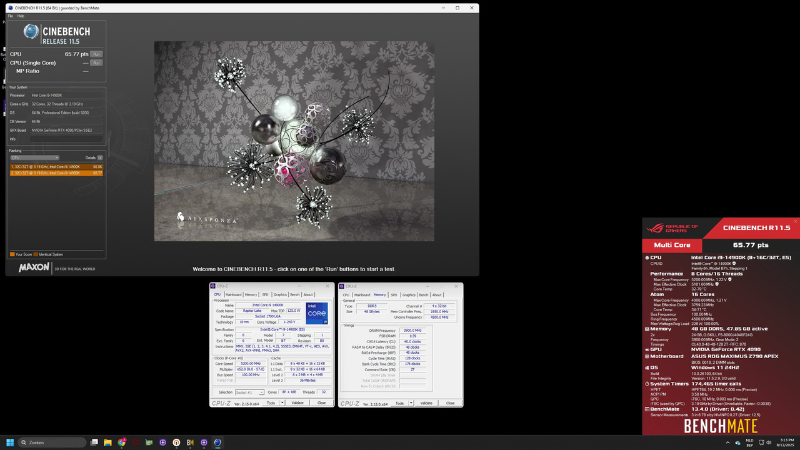
Task: Open About tab in right CPU-Z window
Action: (437, 295)
